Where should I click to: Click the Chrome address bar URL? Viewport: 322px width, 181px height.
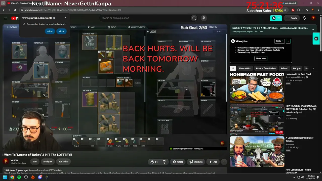pyautogui.click(x=73, y=10)
